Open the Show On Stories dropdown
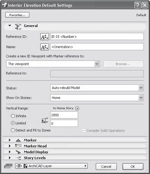This screenshot has height=174, width=150. click(97, 98)
